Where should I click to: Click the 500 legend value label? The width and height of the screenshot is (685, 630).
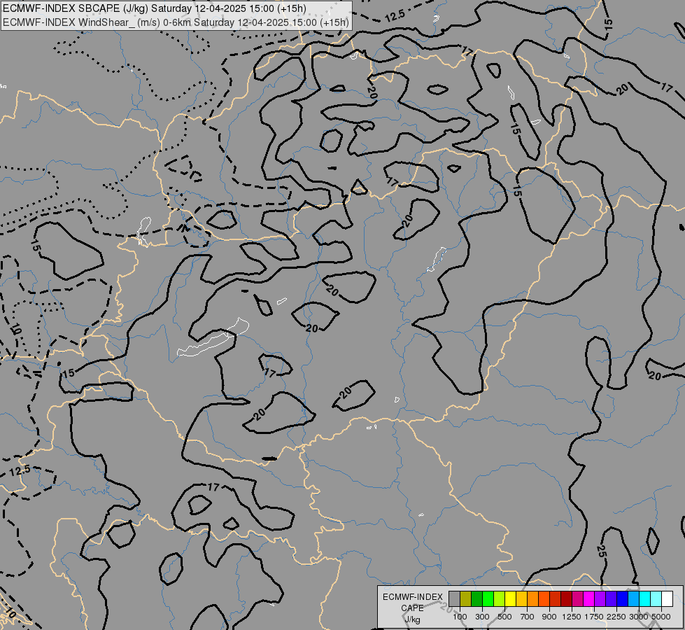[504, 617]
